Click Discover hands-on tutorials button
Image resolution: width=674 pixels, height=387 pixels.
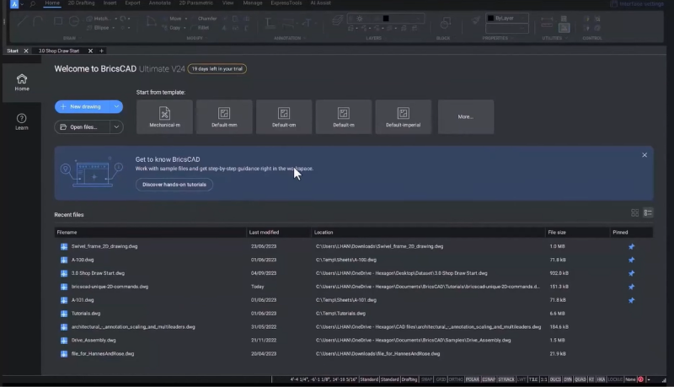174,185
